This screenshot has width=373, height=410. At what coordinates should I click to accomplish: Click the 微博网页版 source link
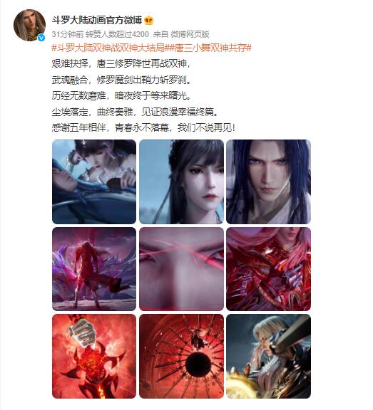(190, 34)
